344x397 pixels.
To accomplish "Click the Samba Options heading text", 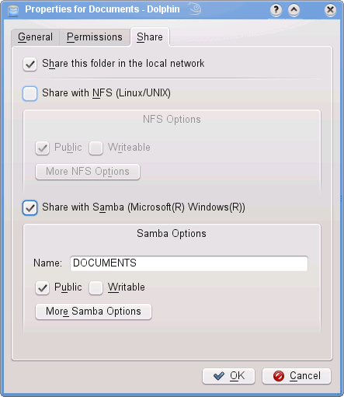I will [172, 233].
